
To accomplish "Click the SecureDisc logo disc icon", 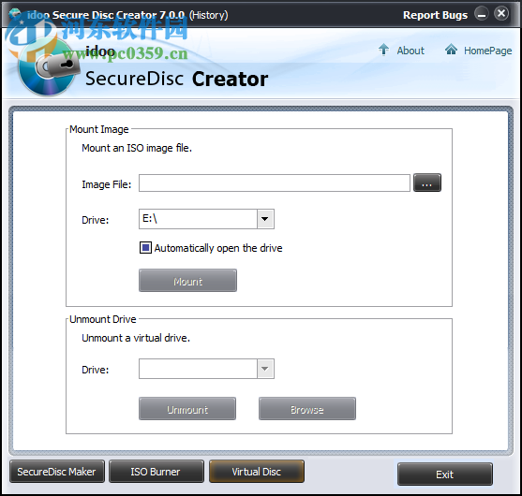I will [x=48, y=67].
